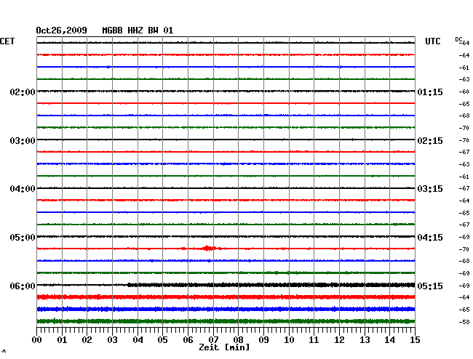
Task: Click minute tick label 00
Action: click(x=37, y=340)
